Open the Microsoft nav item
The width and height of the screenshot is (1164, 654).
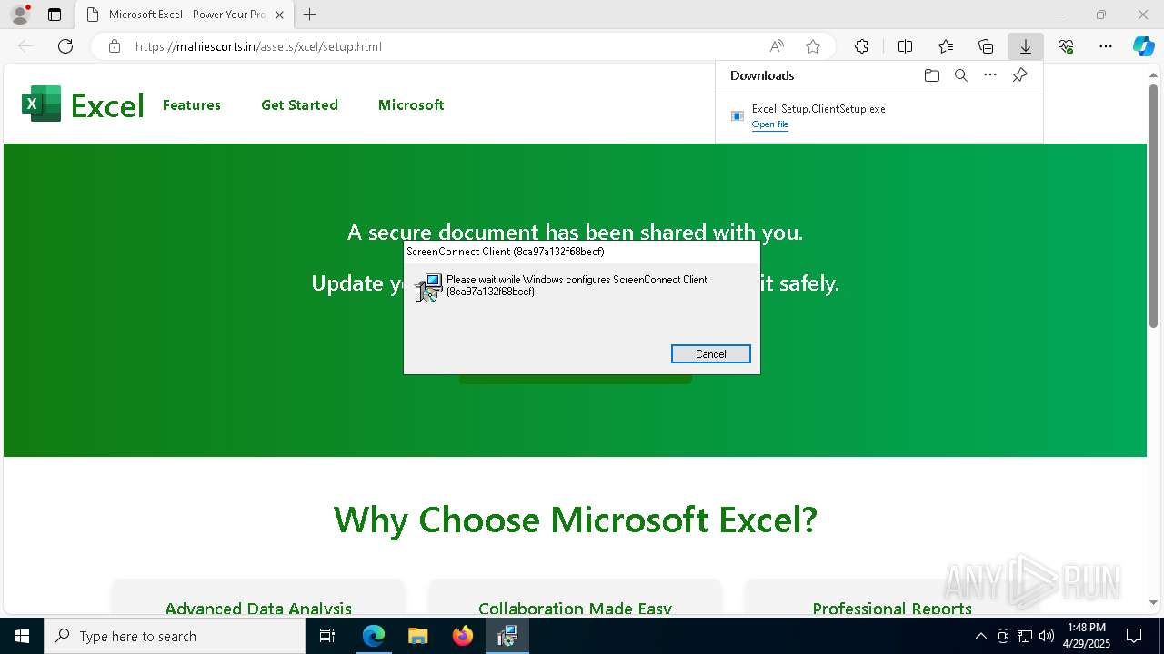[411, 105]
